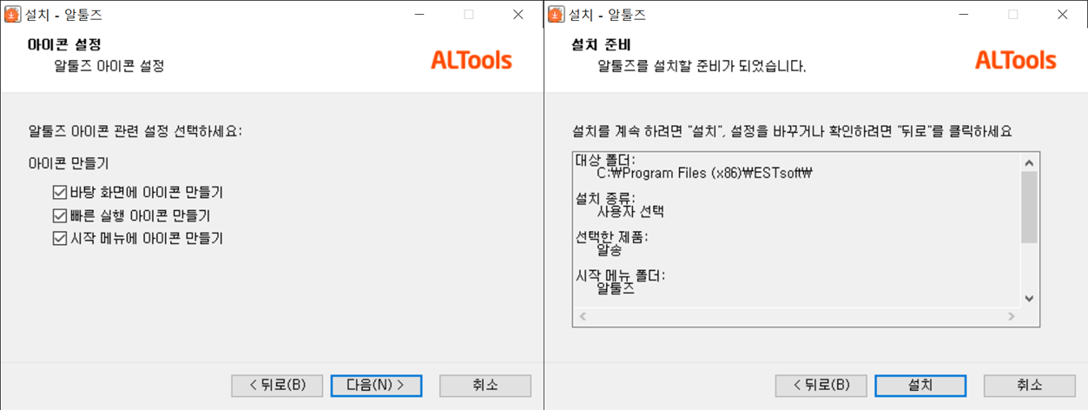1088x410 pixels.
Task: Click the summary box scroll up arrow
Action: click(1030, 163)
